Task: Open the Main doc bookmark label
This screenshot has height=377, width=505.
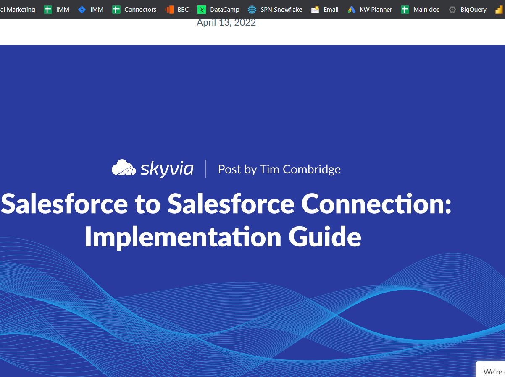Action: click(426, 10)
